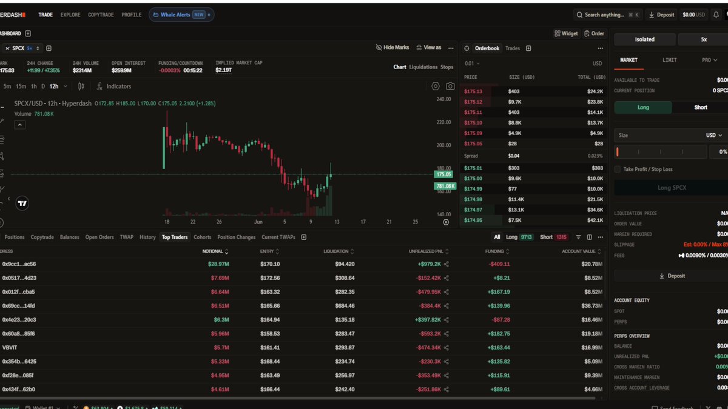Switch to LIMIT order tab

coord(670,60)
